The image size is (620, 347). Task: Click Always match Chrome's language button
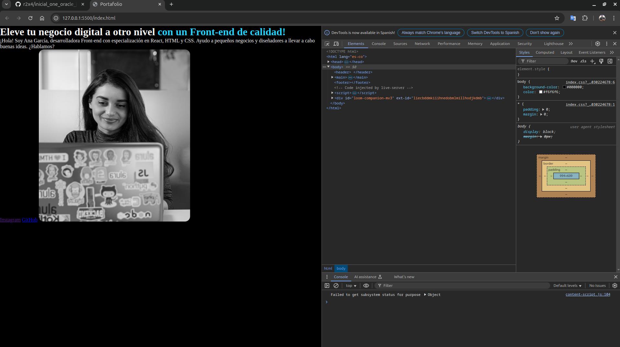431,33
